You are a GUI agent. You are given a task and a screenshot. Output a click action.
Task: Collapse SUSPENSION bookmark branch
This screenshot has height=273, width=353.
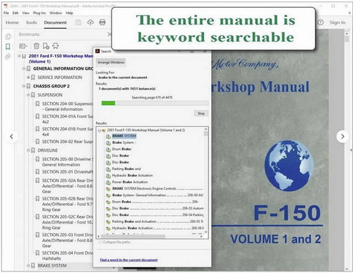28,95
